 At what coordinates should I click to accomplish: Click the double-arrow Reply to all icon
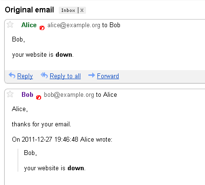pyautogui.click(x=44, y=75)
